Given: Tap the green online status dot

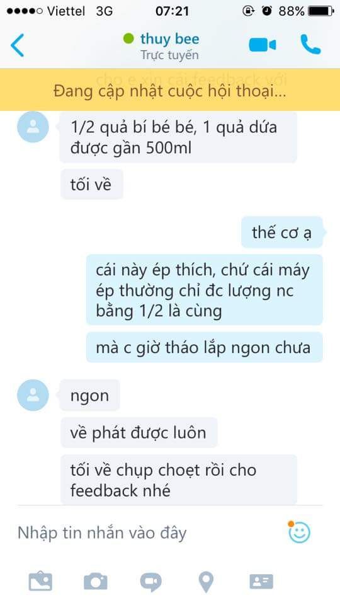Looking at the screenshot, I should [x=128, y=38].
